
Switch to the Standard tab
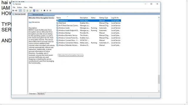[x=41, y=94]
